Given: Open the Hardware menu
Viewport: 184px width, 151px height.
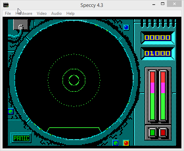Looking at the screenshot, I should click(x=24, y=13).
